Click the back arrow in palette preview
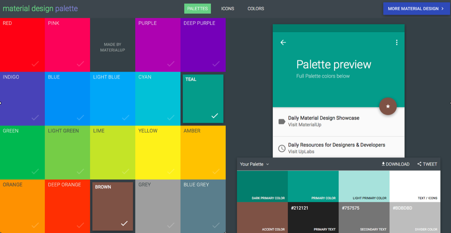This screenshot has width=451, height=233. (283, 42)
